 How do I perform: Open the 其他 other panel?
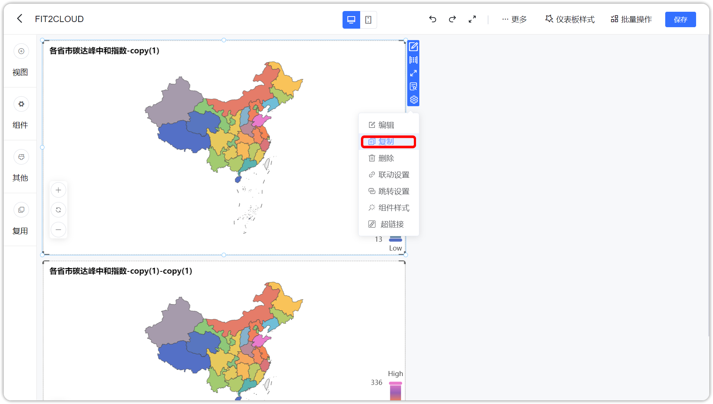coord(20,166)
